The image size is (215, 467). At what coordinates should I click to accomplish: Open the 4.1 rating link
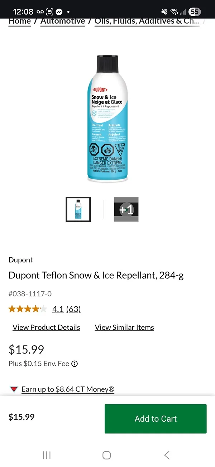click(x=58, y=309)
